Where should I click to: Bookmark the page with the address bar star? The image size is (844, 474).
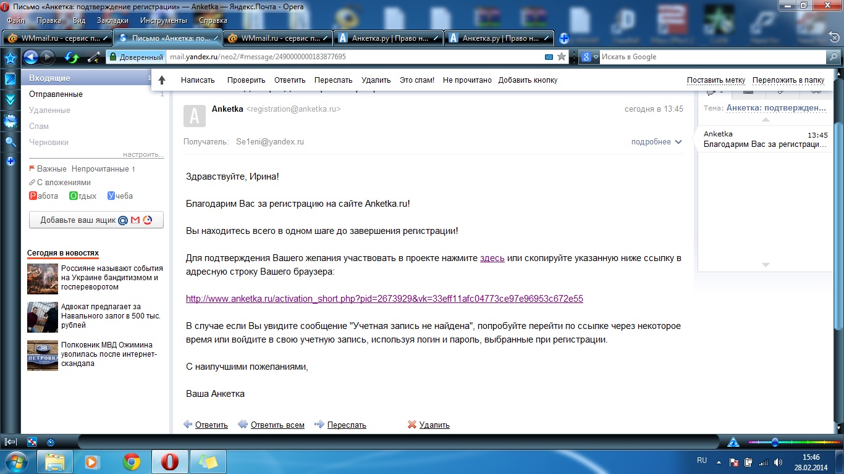tap(562, 57)
